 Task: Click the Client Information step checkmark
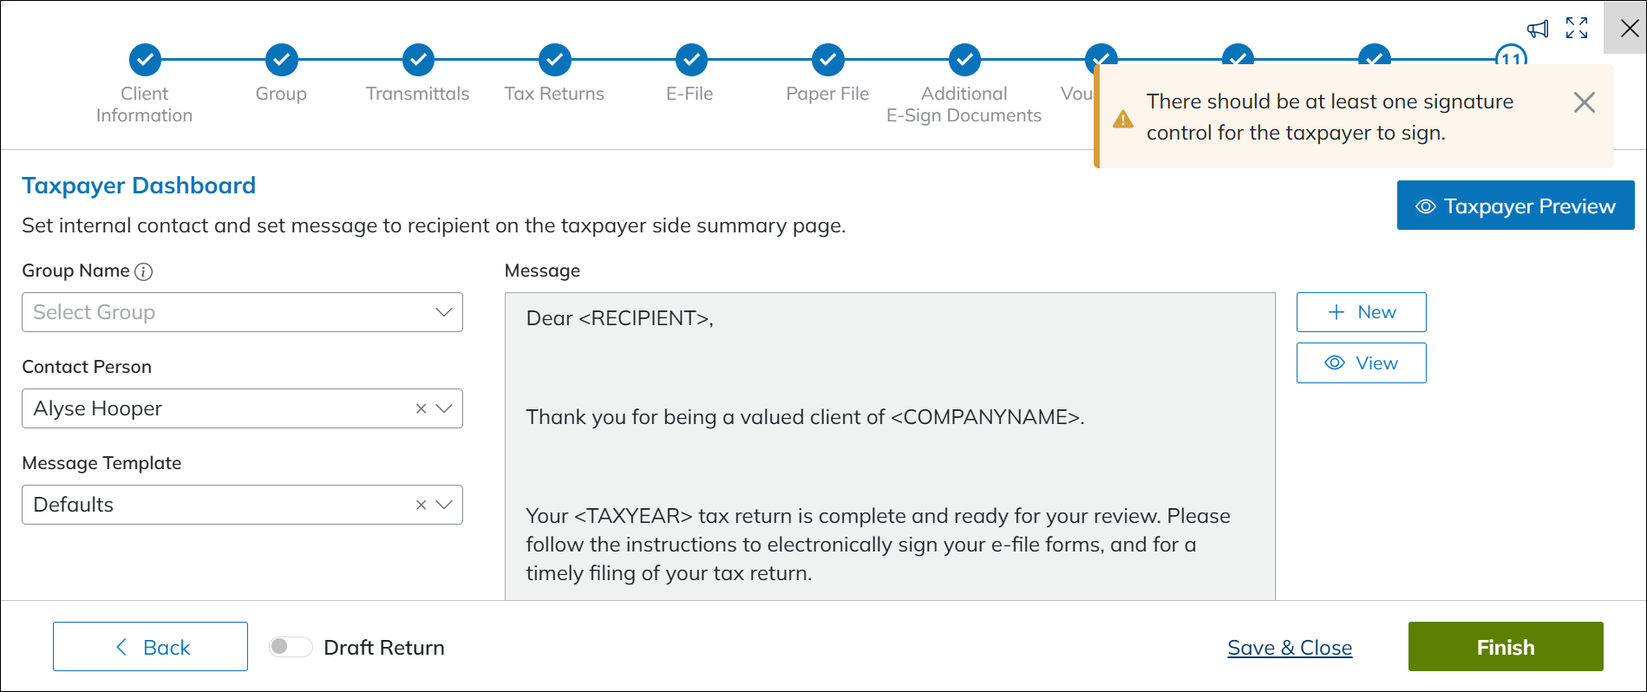tap(145, 60)
